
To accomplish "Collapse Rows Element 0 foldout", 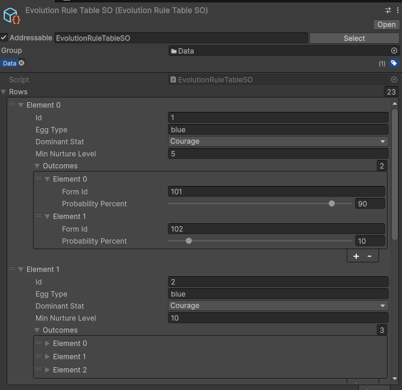I will 21,105.
